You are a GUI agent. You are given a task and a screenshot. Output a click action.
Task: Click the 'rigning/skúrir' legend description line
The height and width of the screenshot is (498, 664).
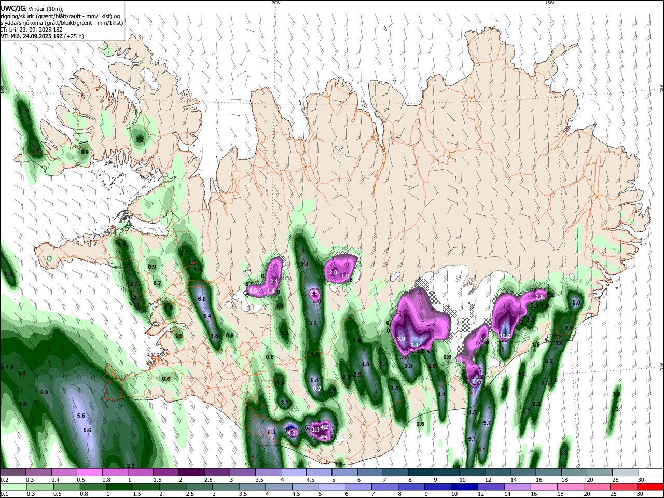[x=61, y=16]
